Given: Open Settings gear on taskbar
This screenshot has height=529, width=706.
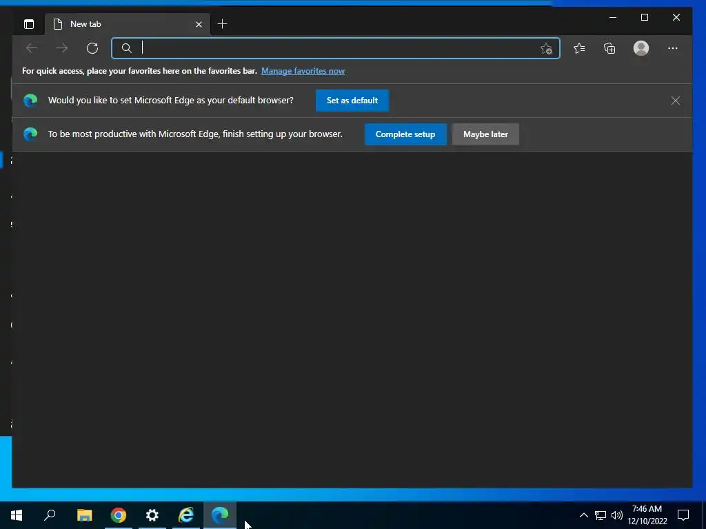Looking at the screenshot, I should pyautogui.click(x=152, y=515).
